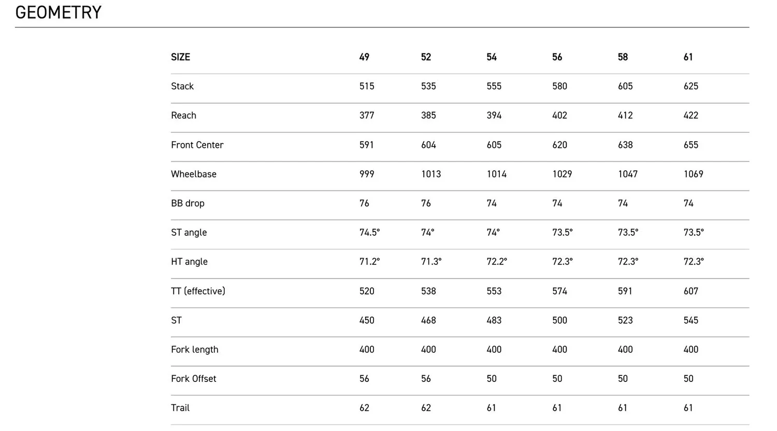Screen dimensions: 777x431
Task: Click Stack value 580 for size 56
Action: pyautogui.click(x=559, y=86)
